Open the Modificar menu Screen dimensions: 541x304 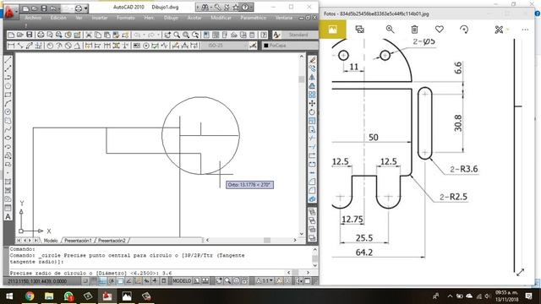point(221,18)
